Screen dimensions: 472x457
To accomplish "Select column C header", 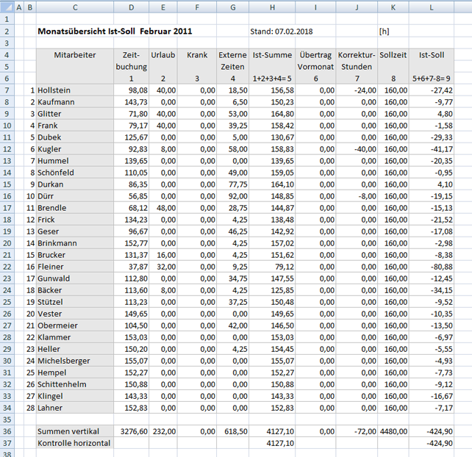I will click(75, 7).
